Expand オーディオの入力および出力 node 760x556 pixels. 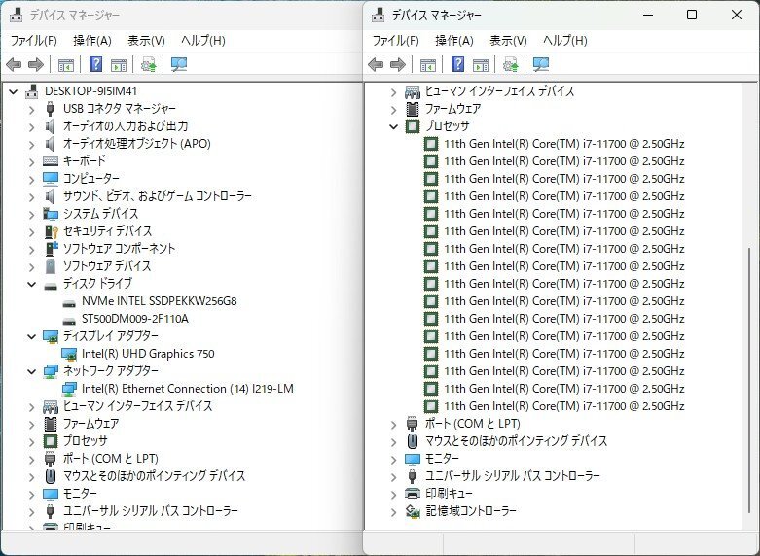[x=31, y=127]
